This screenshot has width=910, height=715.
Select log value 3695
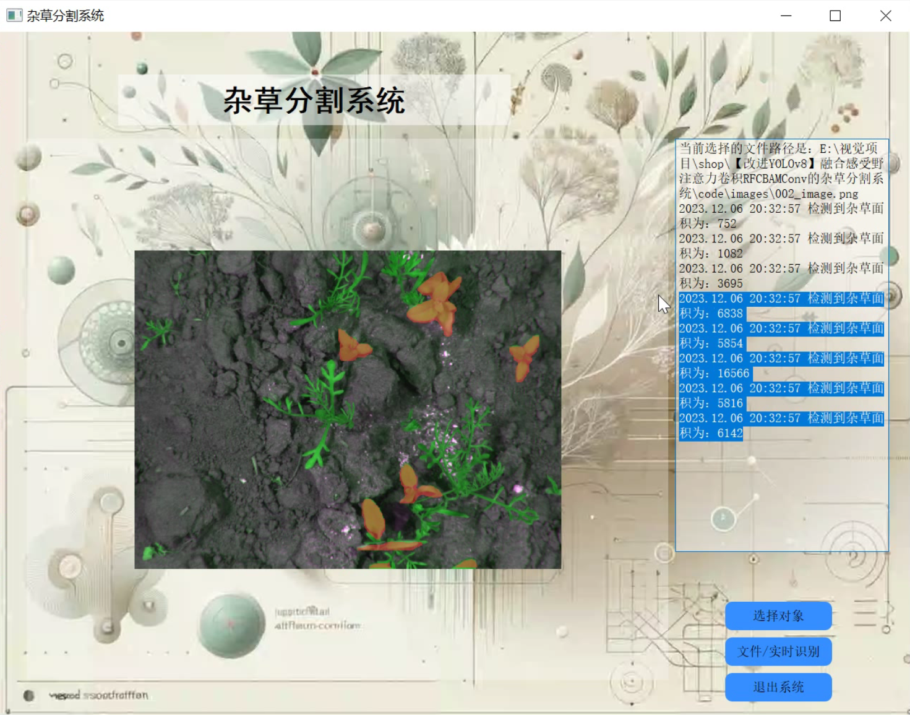[730, 283]
